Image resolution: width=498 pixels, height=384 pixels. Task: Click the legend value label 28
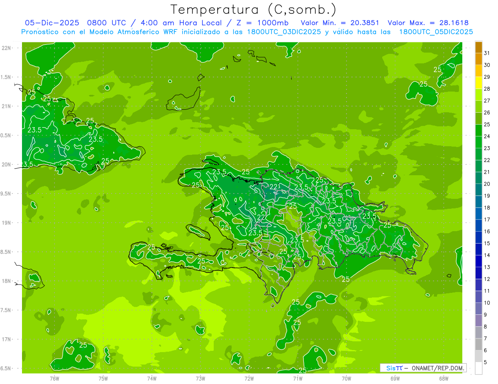(487, 89)
